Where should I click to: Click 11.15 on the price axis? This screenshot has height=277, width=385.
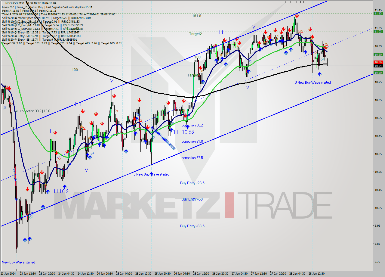pos(378,10)
